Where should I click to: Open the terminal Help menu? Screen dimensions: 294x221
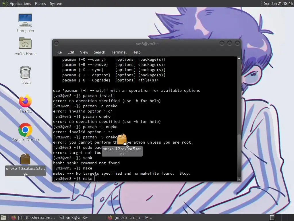point(136,52)
